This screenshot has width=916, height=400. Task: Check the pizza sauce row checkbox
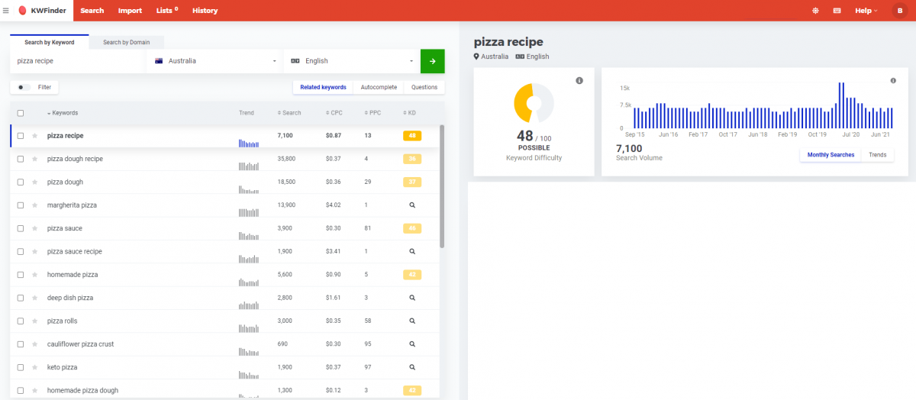(x=21, y=228)
